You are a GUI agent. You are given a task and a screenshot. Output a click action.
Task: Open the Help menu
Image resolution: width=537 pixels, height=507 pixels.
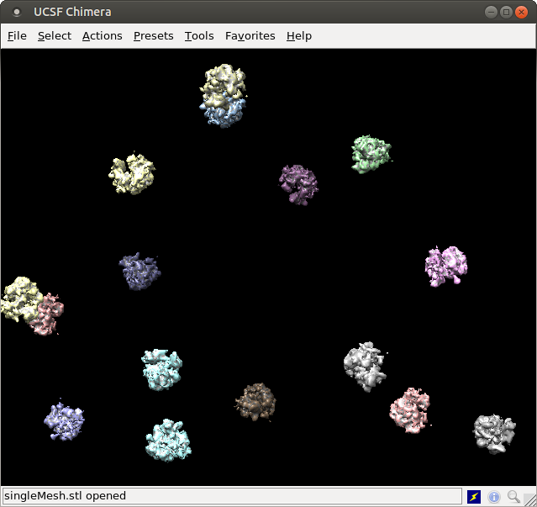[299, 35]
